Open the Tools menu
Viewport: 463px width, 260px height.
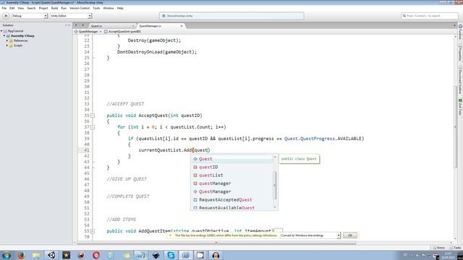[x=96, y=8]
